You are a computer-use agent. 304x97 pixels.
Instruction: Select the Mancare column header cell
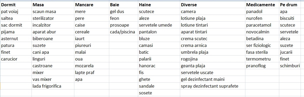point(92,5)
